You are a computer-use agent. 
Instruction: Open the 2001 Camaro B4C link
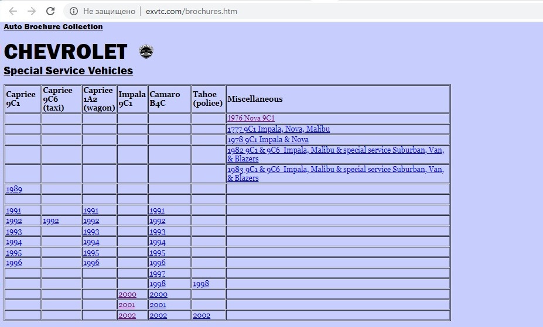click(158, 305)
